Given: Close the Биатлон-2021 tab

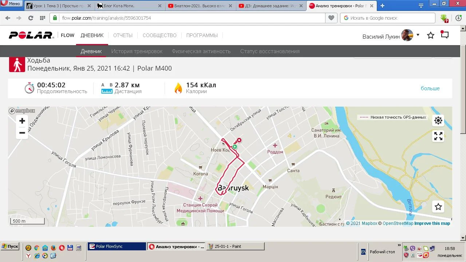Looking at the screenshot, I should [230, 6].
